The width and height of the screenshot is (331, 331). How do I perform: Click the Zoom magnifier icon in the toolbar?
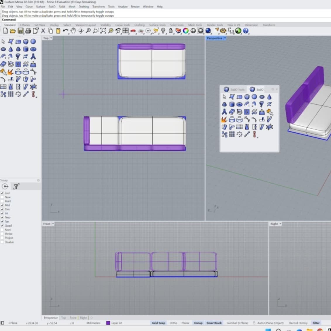88,31
